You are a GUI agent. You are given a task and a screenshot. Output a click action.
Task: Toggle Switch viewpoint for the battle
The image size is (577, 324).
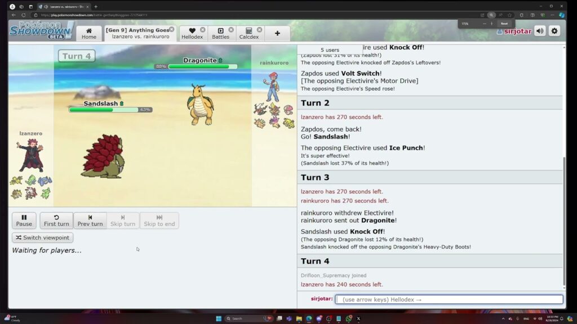(42, 237)
